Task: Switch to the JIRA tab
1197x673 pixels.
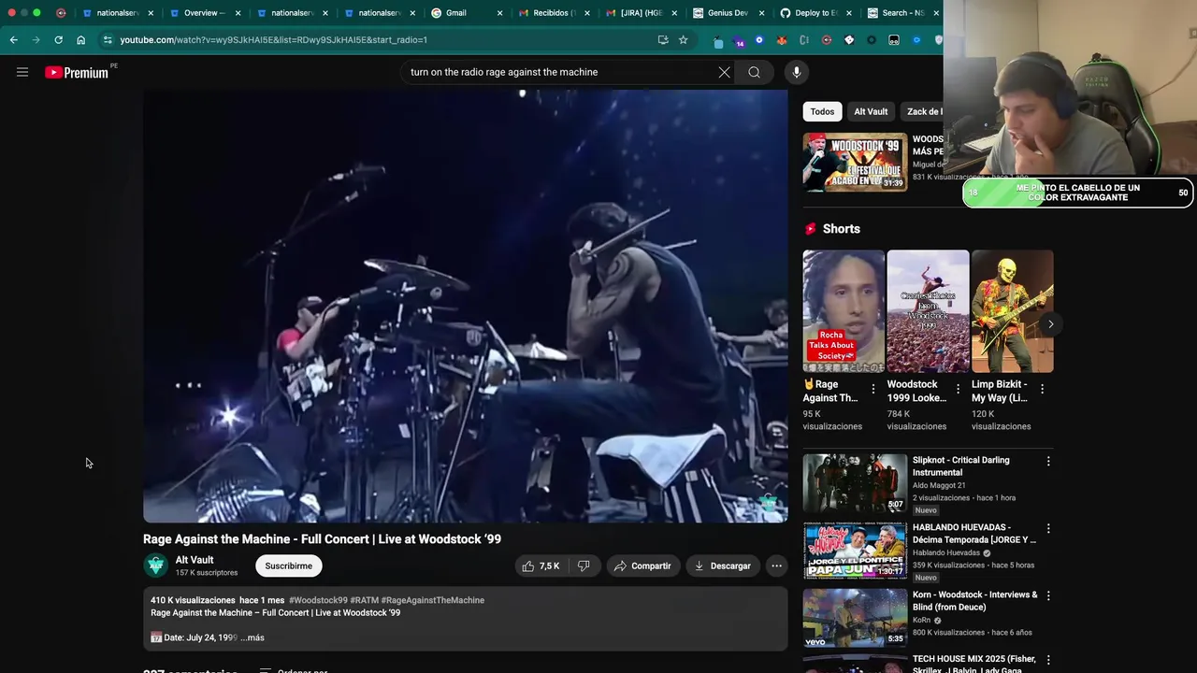Action: coord(640,13)
